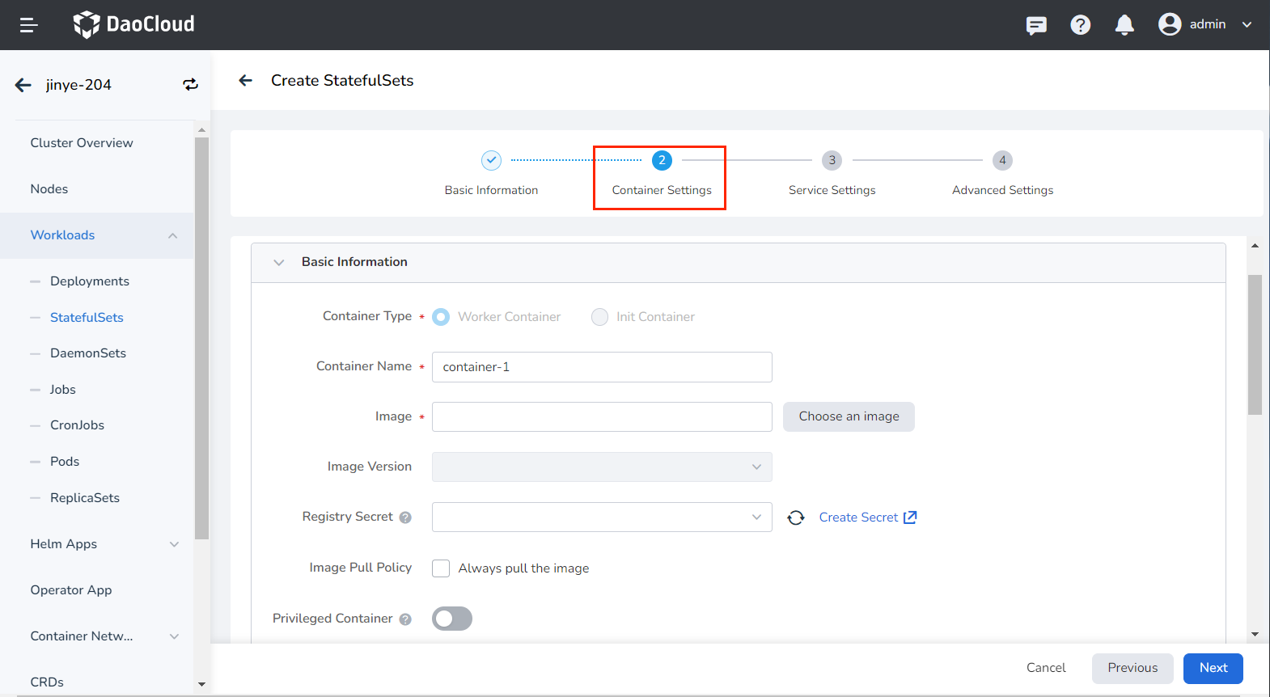Click the Registry Secret help icon
The image size is (1270, 697).
(x=405, y=517)
